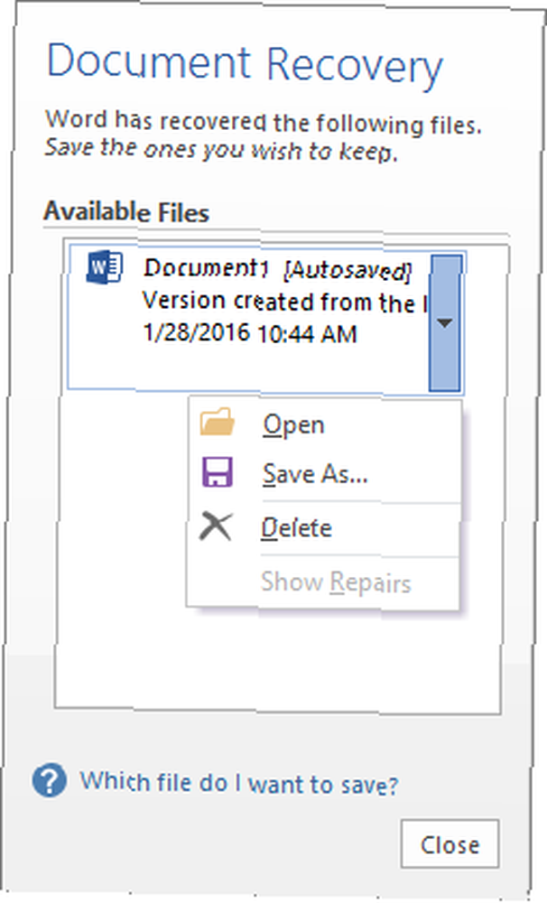This screenshot has height=903, width=547.
Task: Click the blue question mark help icon
Action: point(49,780)
